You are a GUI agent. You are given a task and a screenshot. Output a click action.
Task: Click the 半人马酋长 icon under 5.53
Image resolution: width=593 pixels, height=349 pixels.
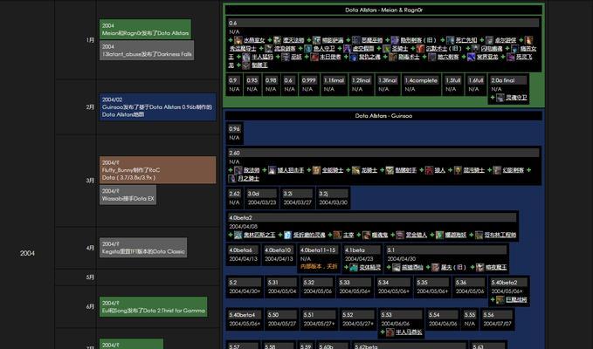(x=390, y=332)
